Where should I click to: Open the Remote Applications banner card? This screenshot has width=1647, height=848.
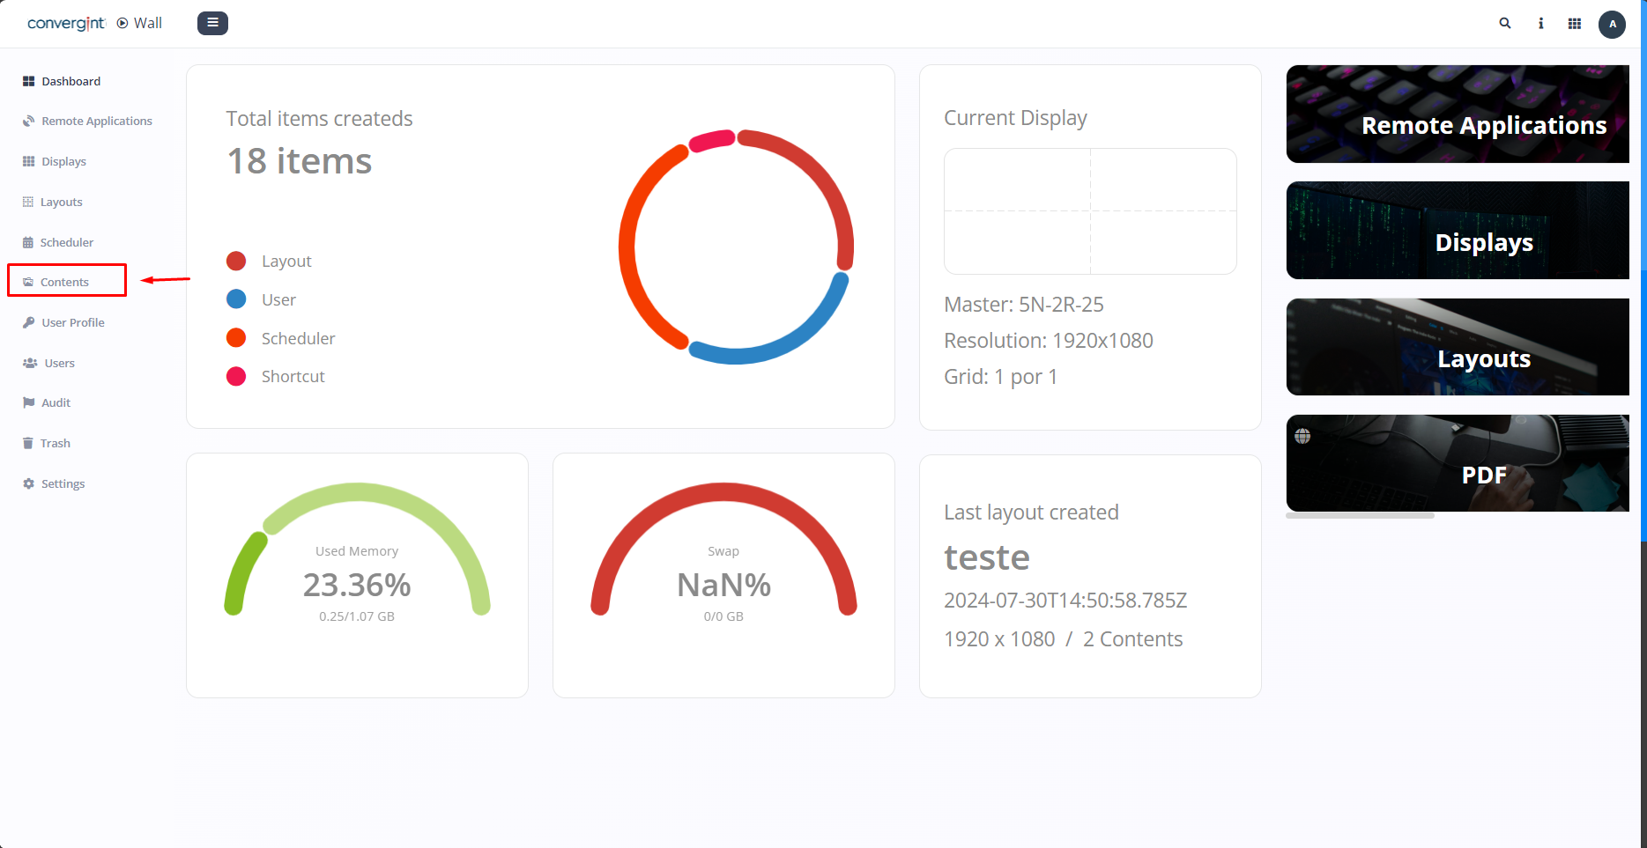click(x=1458, y=114)
